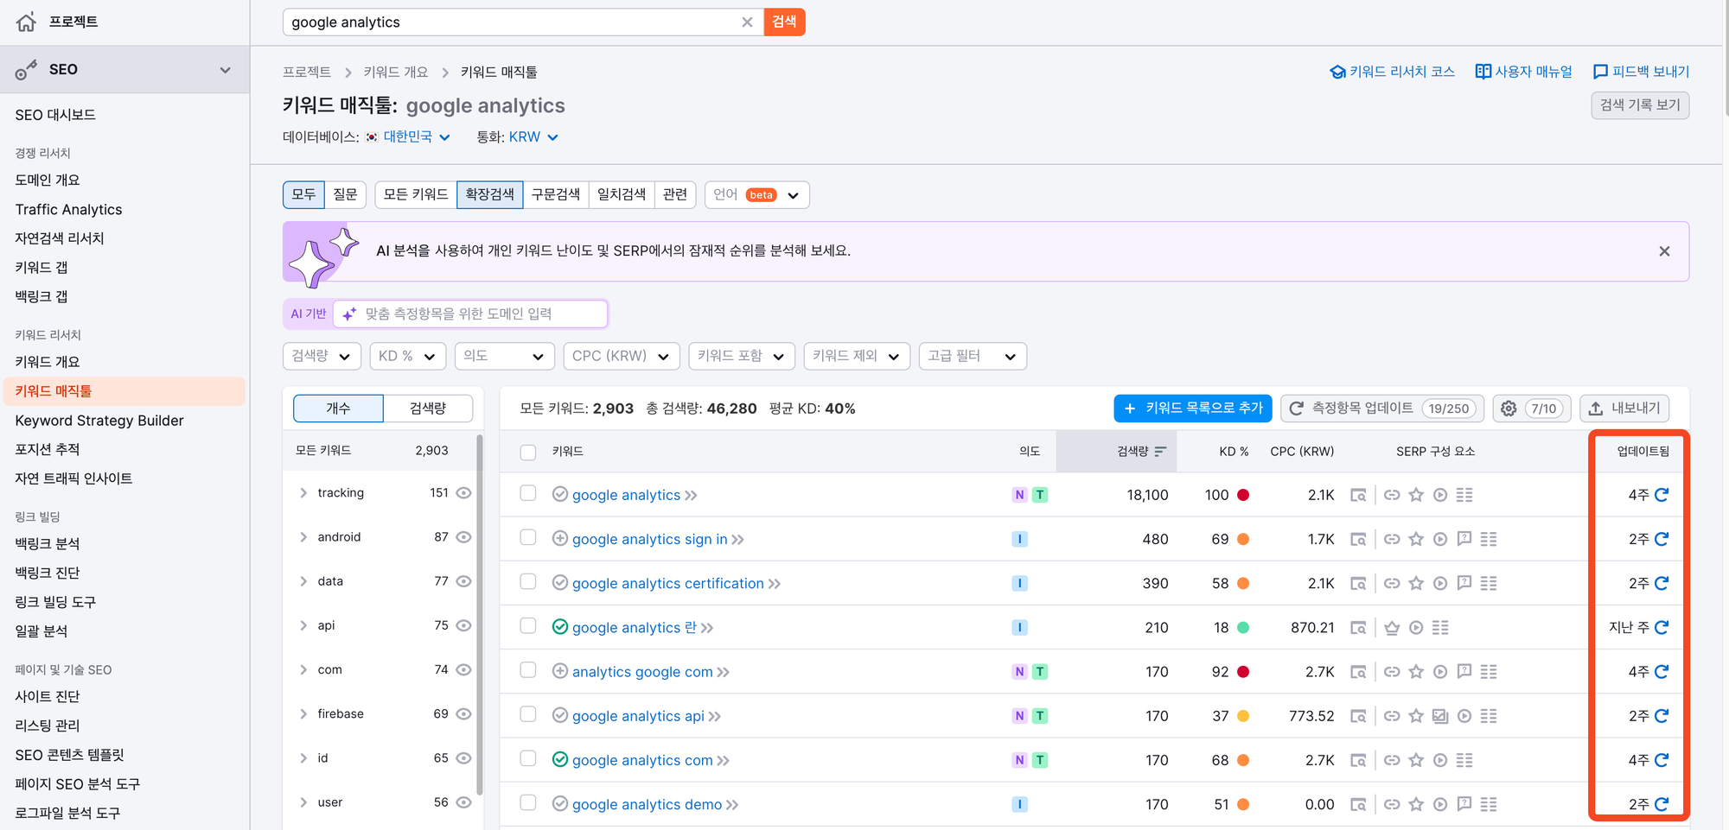Screen dimensions: 1729x830
Task: Click the home icon beside 프로젝트
Action: [x=26, y=22]
